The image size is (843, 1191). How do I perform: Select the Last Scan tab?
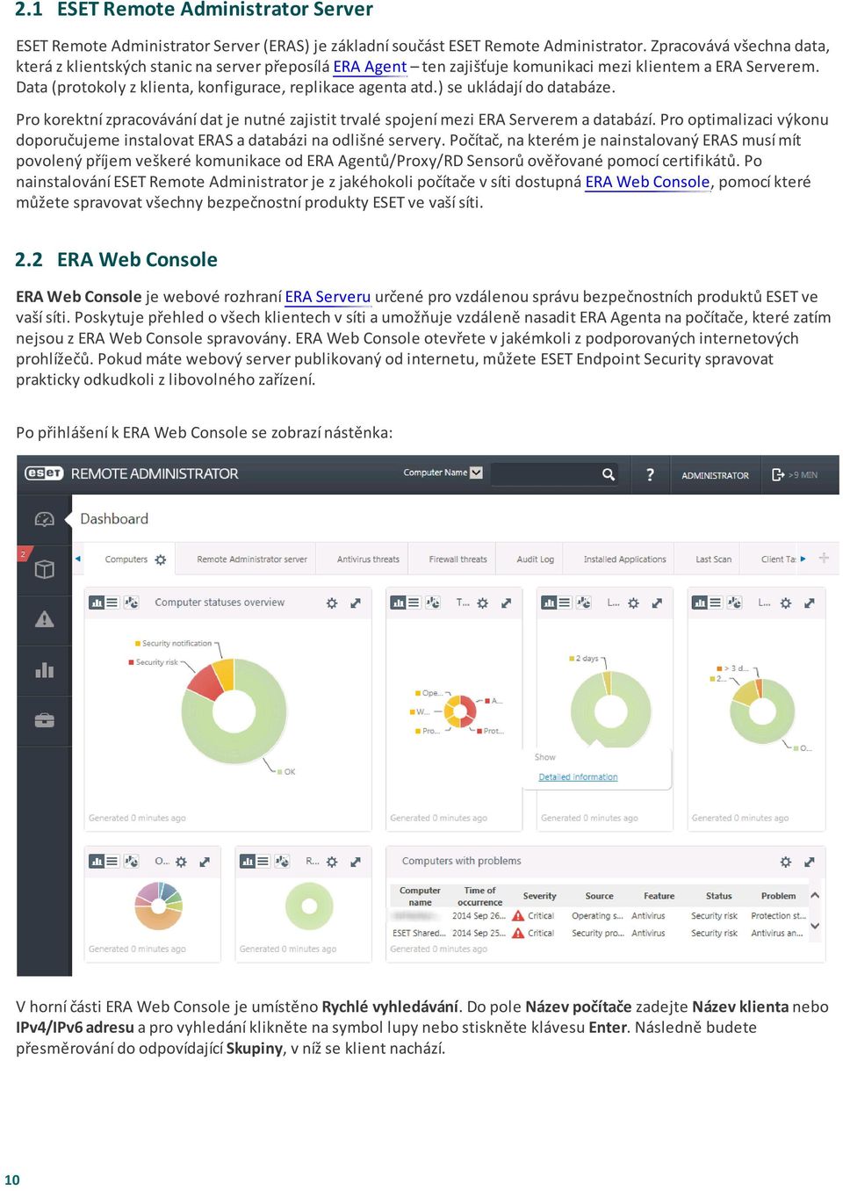(713, 559)
